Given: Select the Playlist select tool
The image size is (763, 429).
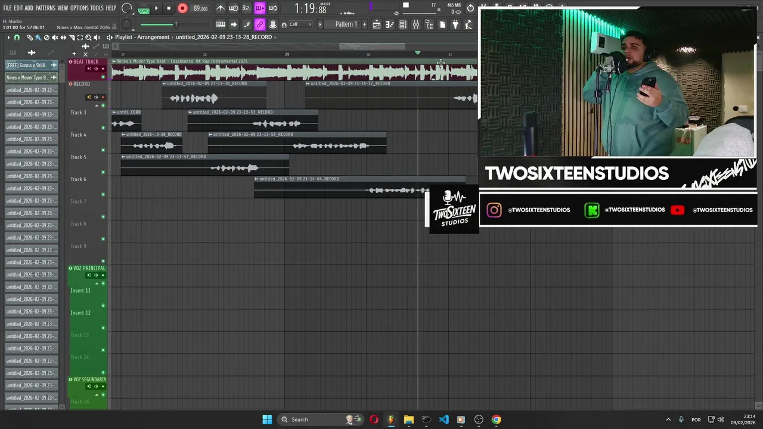Looking at the screenshot, I should coord(80,38).
